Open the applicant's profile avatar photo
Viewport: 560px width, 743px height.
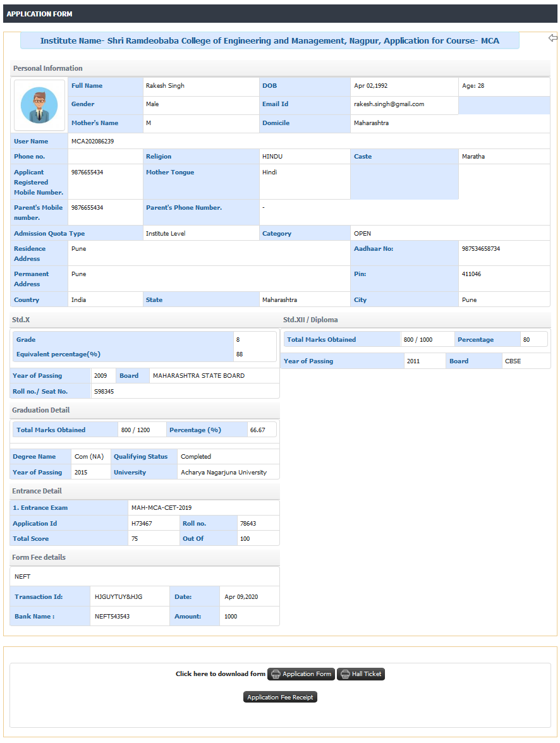click(39, 105)
